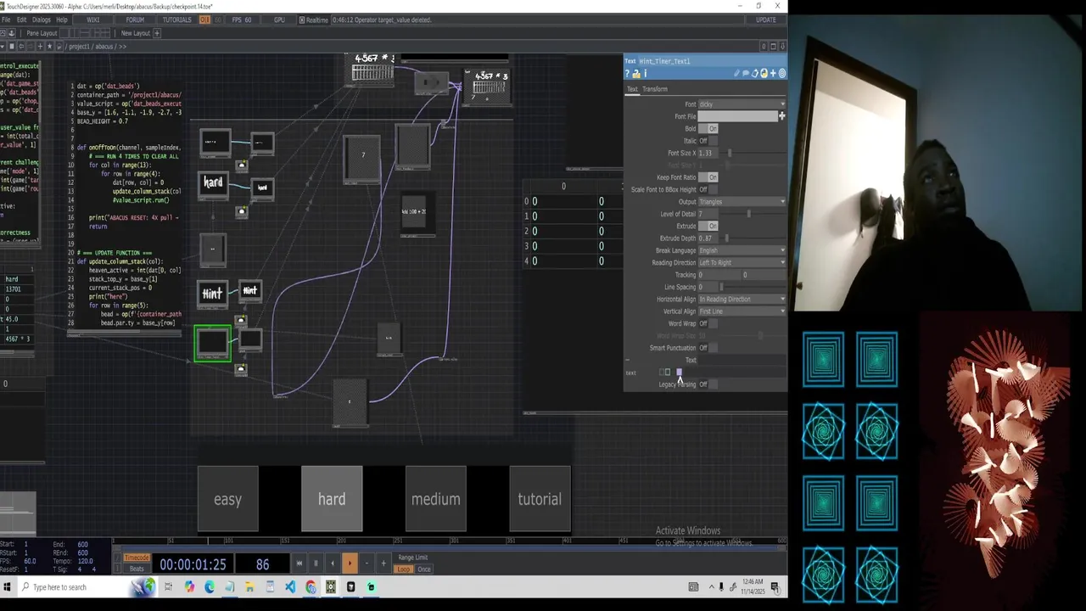Open the Edit menu
This screenshot has height=611, width=1086.
pyautogui.click(x=21, y=20)
